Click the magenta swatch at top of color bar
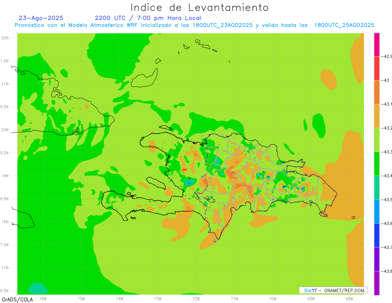The height and width of the screenshot is (303, 392). [x=377, y=44]
